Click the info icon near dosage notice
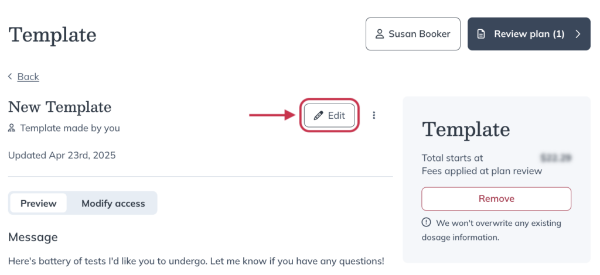The image size is (600, 275). pyautogui.click(x=426, y=222)
